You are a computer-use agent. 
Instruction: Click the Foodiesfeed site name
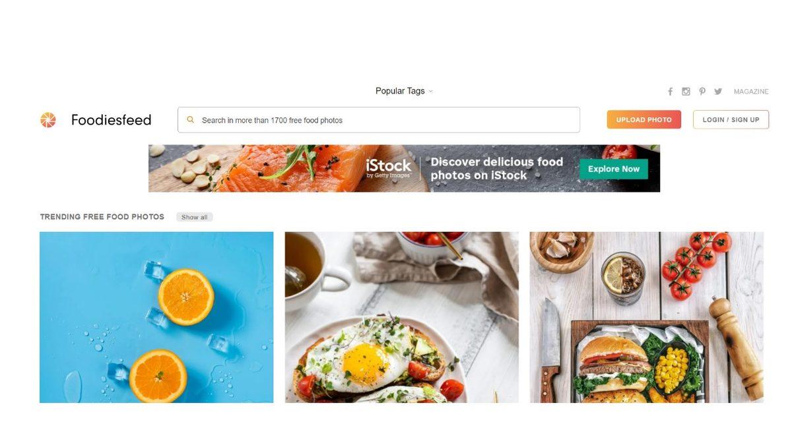111,120
